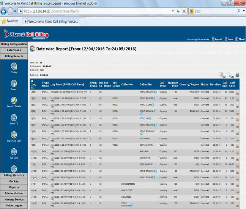Select called number 00971566788981 in row 9
Screen dimensions: 246x209
pos(147,145)
